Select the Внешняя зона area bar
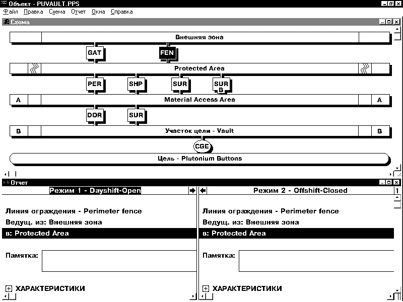 tap(199, 37)
